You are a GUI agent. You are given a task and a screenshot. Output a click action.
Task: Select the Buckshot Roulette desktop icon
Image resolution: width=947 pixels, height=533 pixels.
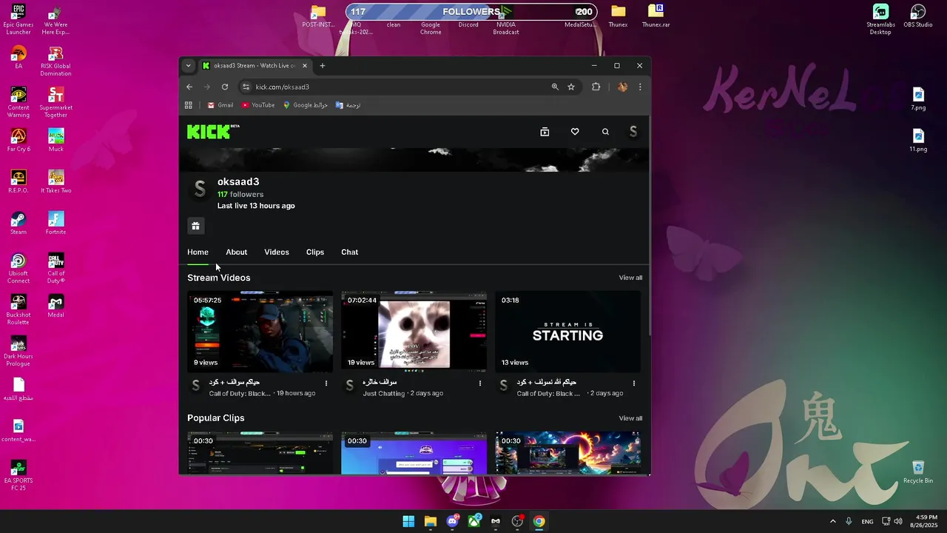[18, 310]
